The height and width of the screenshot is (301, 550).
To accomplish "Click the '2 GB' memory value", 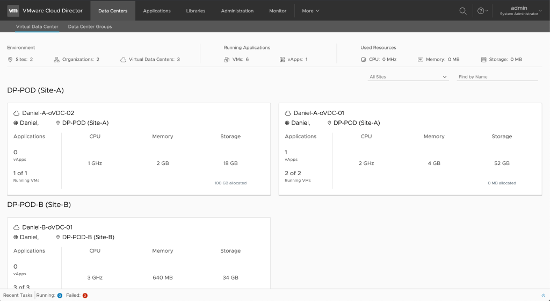I will [163, 163].
